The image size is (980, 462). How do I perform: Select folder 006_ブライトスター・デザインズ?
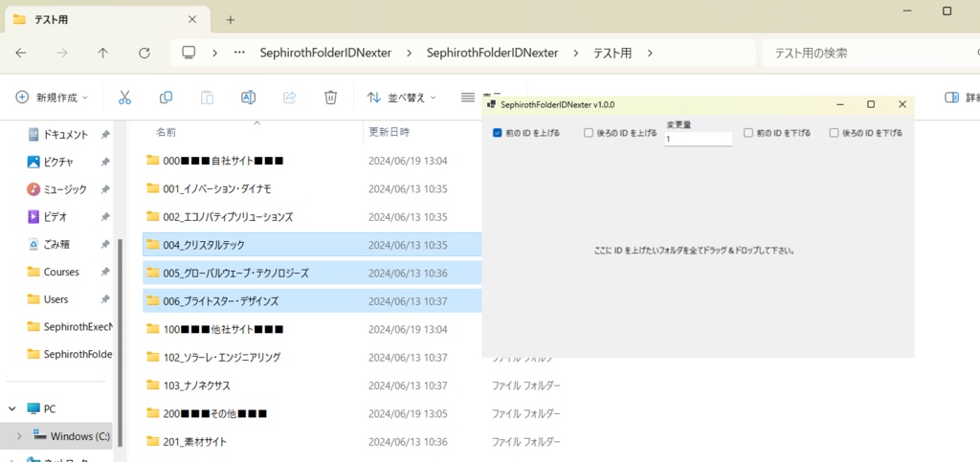pos(313,301)
